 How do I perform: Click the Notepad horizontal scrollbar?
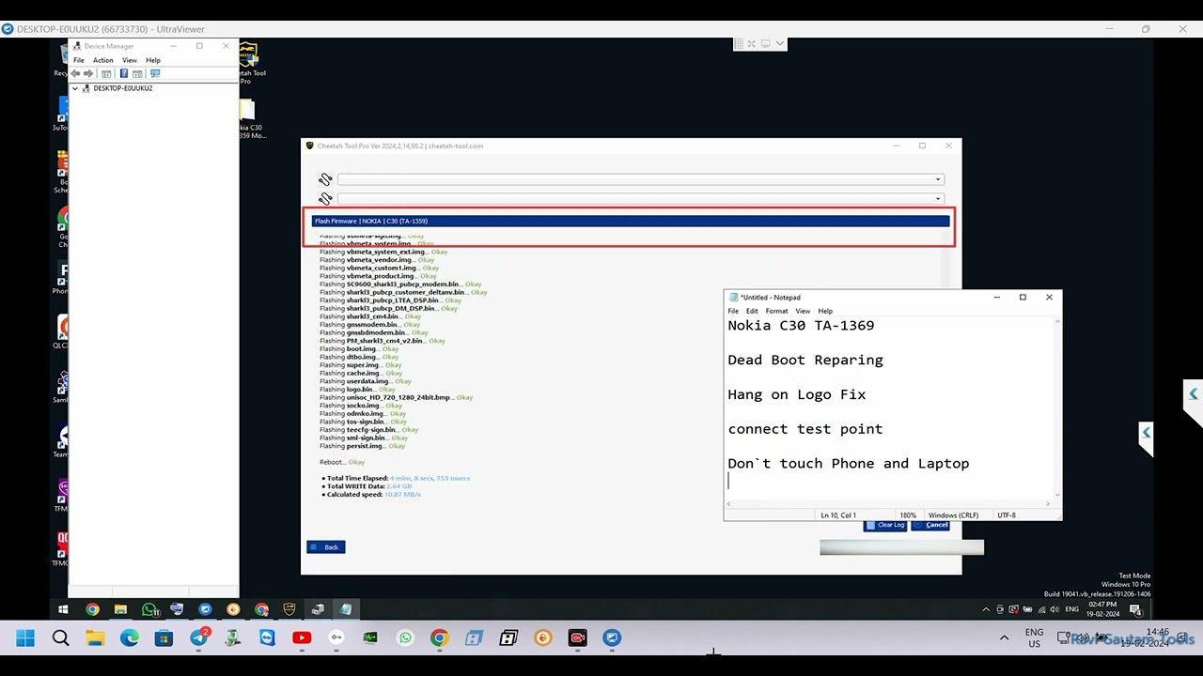888,504
